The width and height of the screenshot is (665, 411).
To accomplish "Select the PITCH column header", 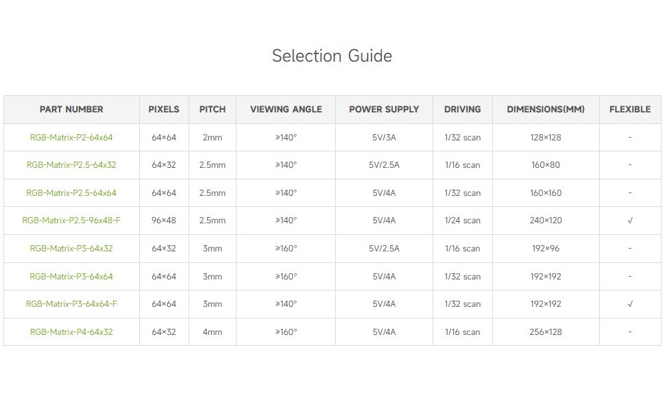I will [213, 110].
